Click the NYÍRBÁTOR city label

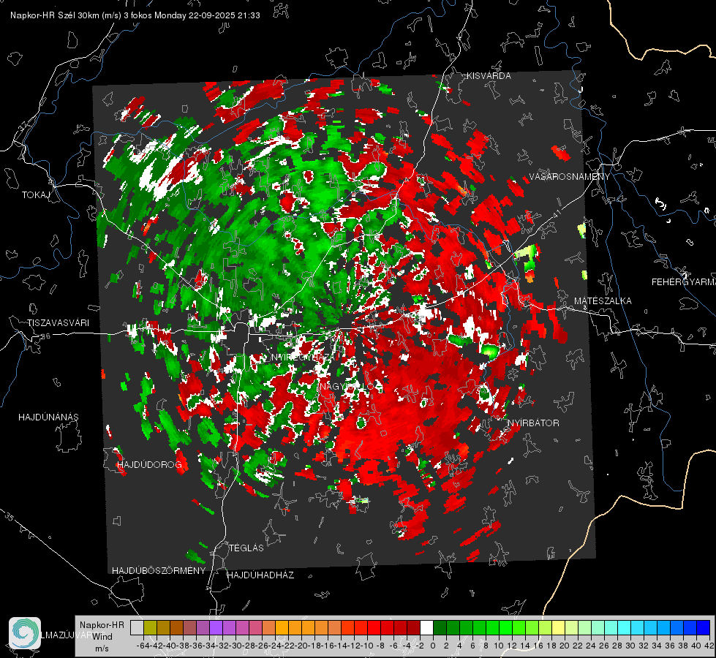[x=533, y=423]
